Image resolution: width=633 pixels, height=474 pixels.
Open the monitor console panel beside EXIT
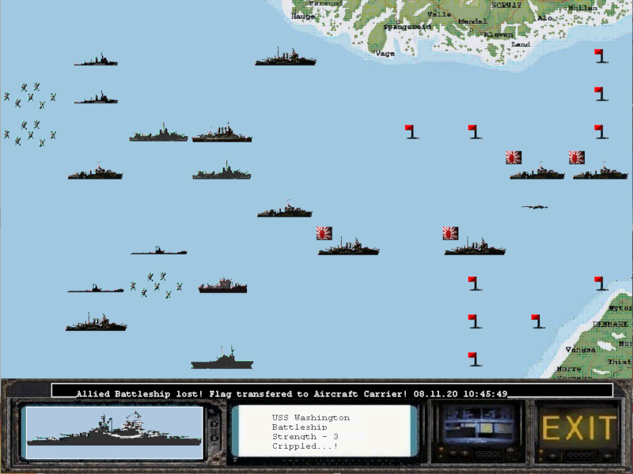(479, 426)
